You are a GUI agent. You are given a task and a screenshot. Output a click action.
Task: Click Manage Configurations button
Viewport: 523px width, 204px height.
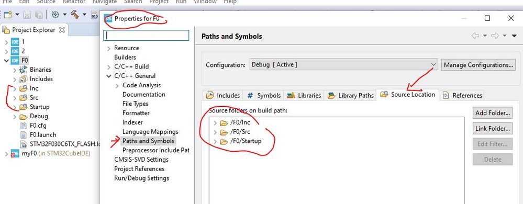[479, 65]
